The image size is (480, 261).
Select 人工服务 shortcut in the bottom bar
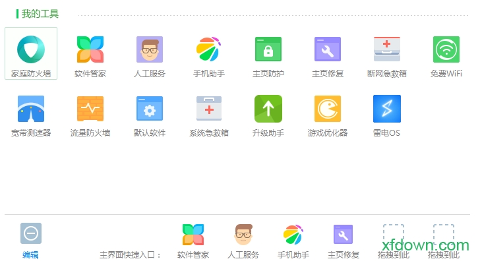pos(243,235)
